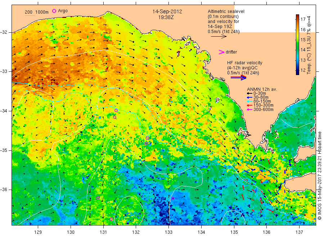Click the Argo float circle at the bottom near 131.2°E

pos(111,219)
